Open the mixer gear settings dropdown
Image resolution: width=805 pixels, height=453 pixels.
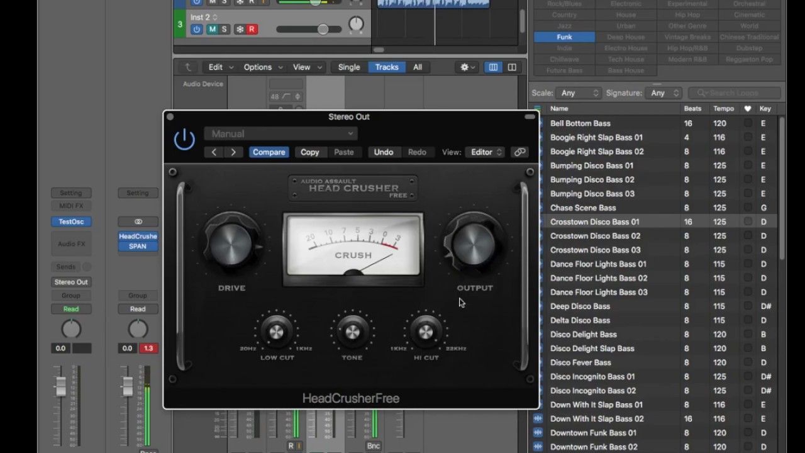point(467,67)
